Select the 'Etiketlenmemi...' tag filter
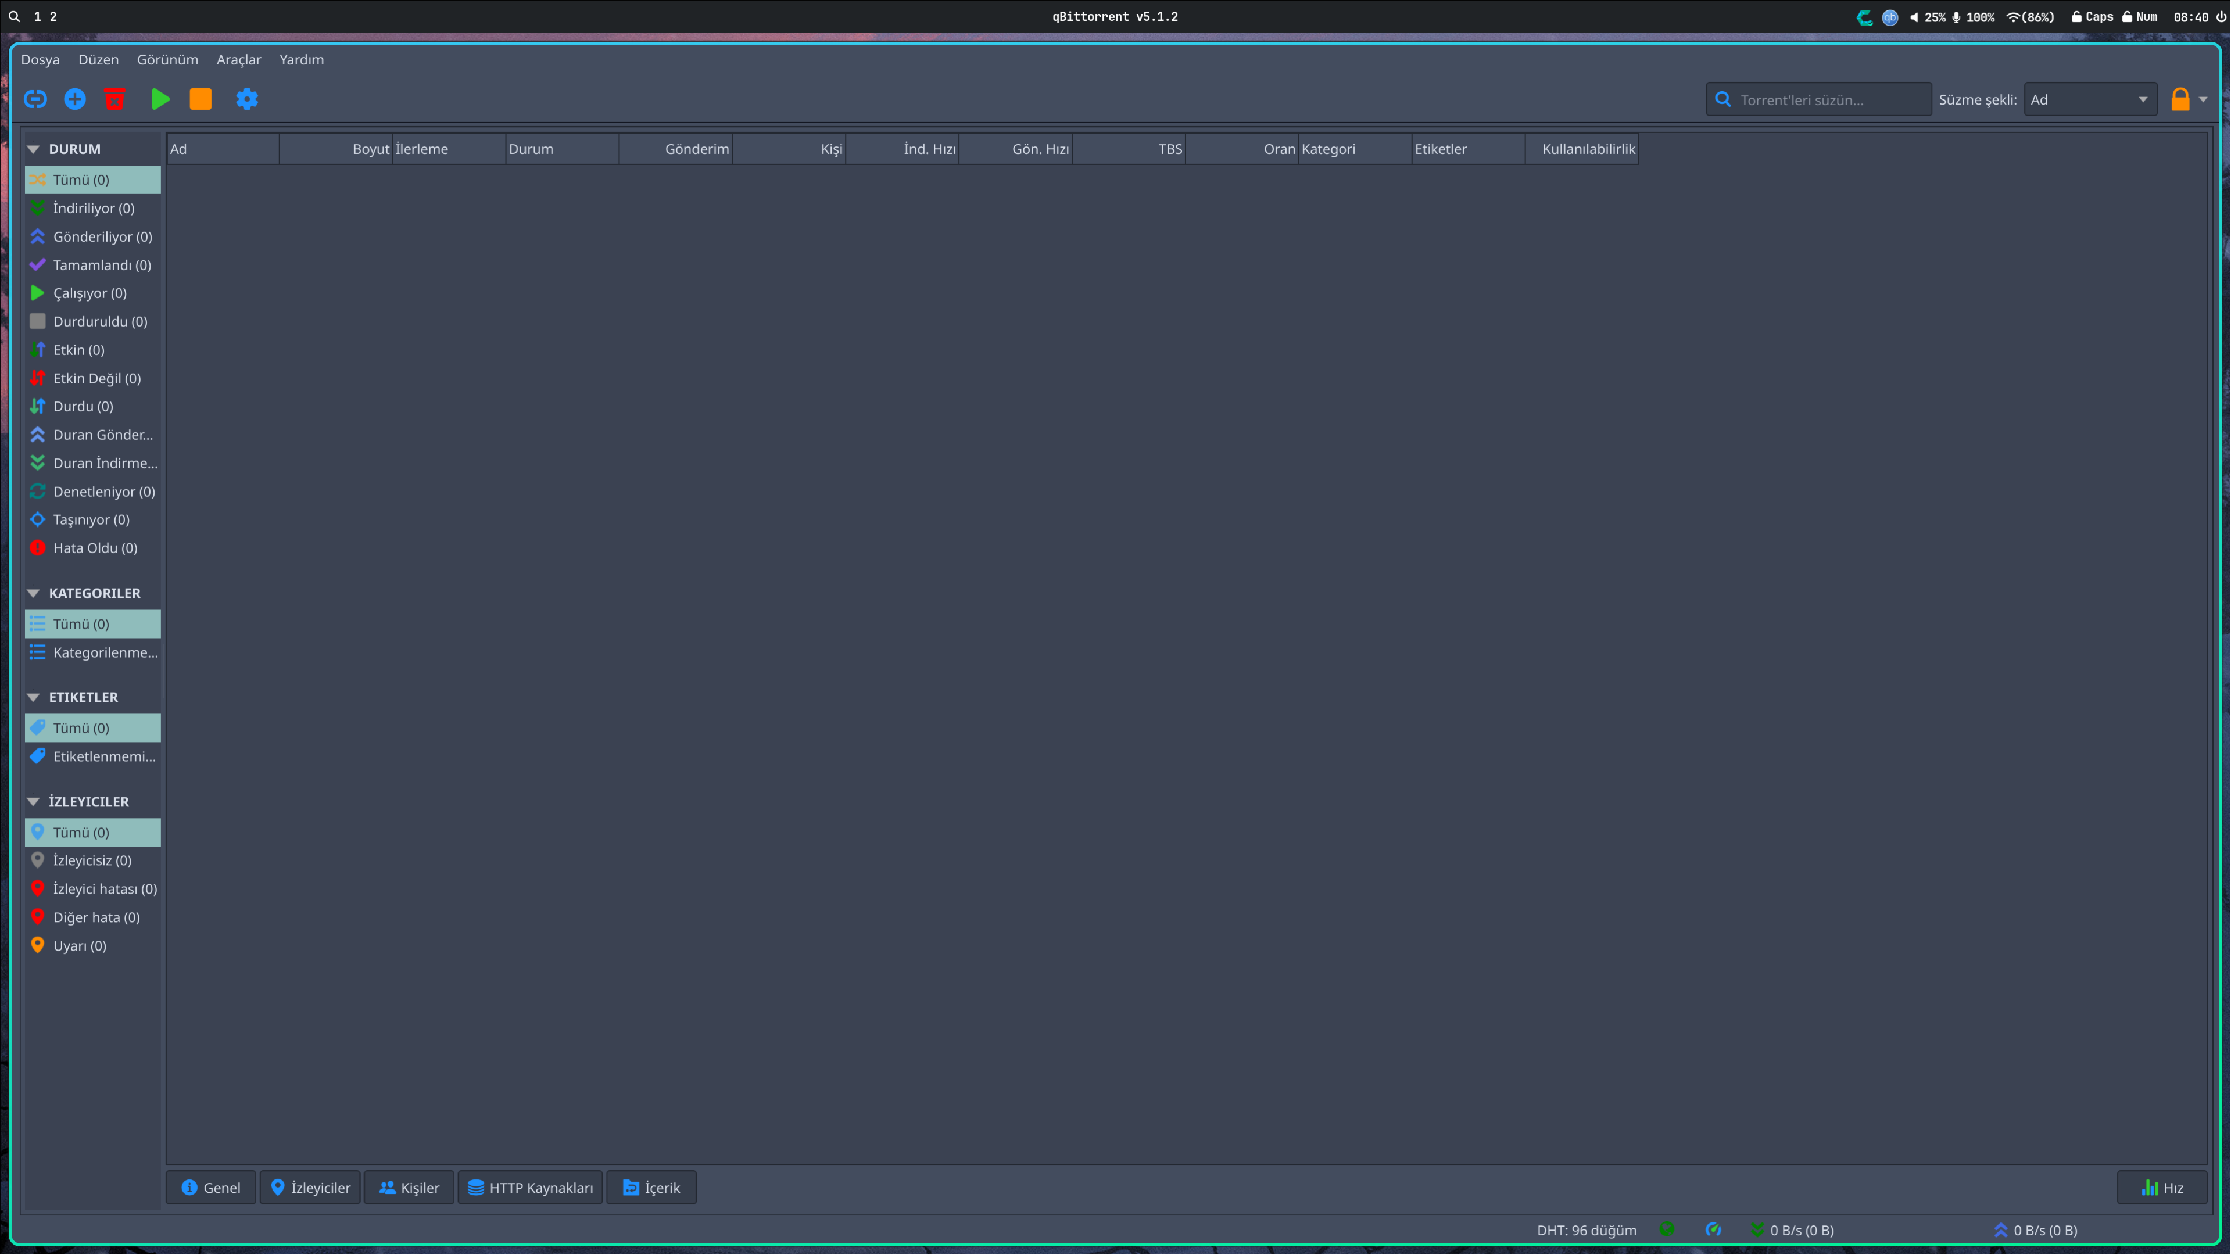Screen dimensions: 2231x1255 (x=92, y=757)
